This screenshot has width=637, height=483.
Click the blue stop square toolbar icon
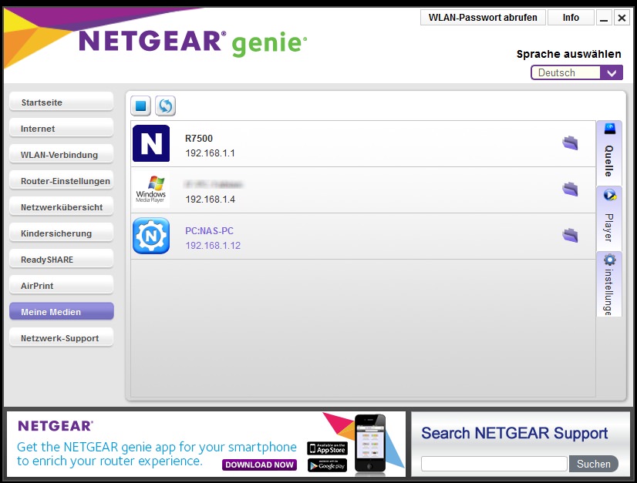pos(141,106)
